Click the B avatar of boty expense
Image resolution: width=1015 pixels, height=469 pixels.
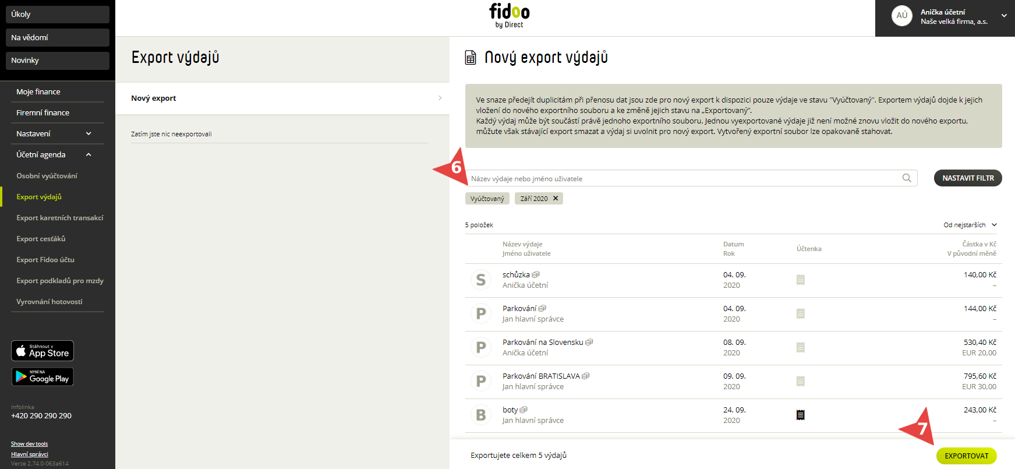tap(481, 415)
